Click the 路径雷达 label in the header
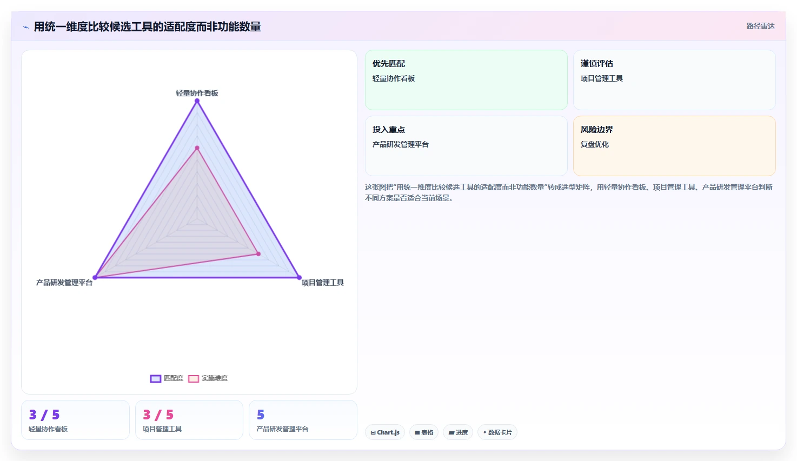 760,26
